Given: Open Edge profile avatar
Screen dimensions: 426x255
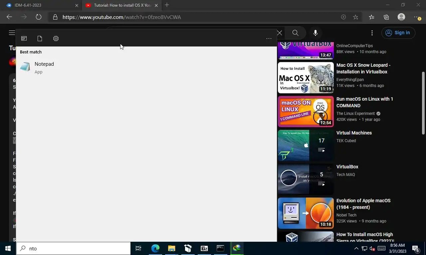Looking at the screenshot, I should point(401,17).
